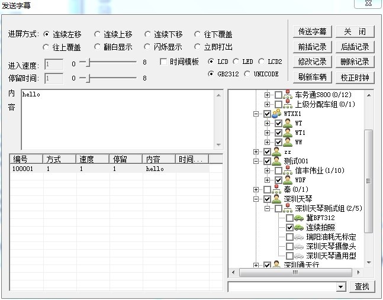Viewport: 383px width, 300px height.
Task: Click the user icon beside 测试001
Action: tap(276, 161)
